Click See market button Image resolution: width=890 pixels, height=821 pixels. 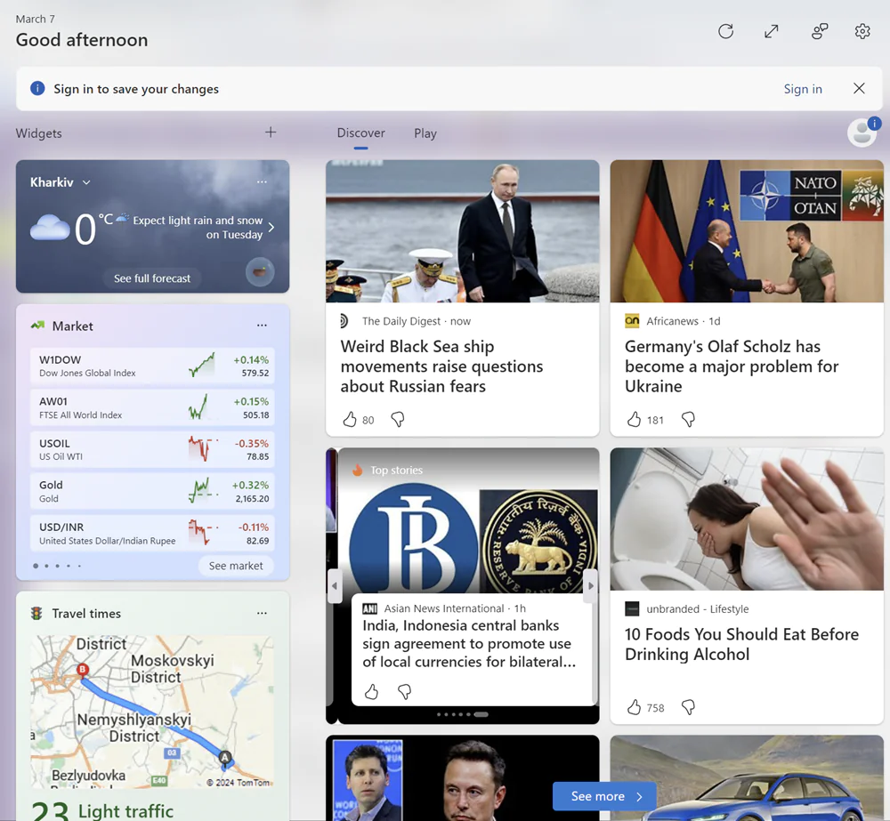coord(236,566)
